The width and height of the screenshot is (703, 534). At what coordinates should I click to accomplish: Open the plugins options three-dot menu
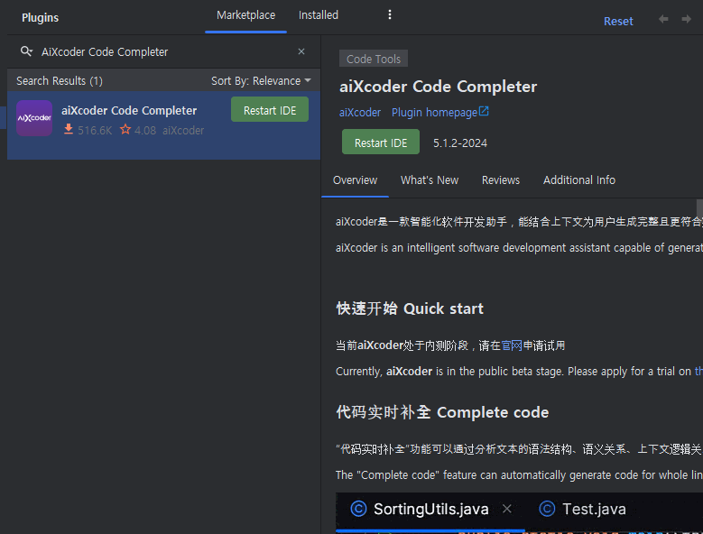(390, 14)
